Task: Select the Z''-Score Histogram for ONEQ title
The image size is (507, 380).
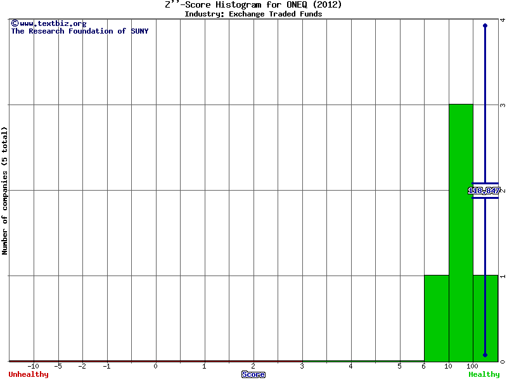Action: [253, 4]
